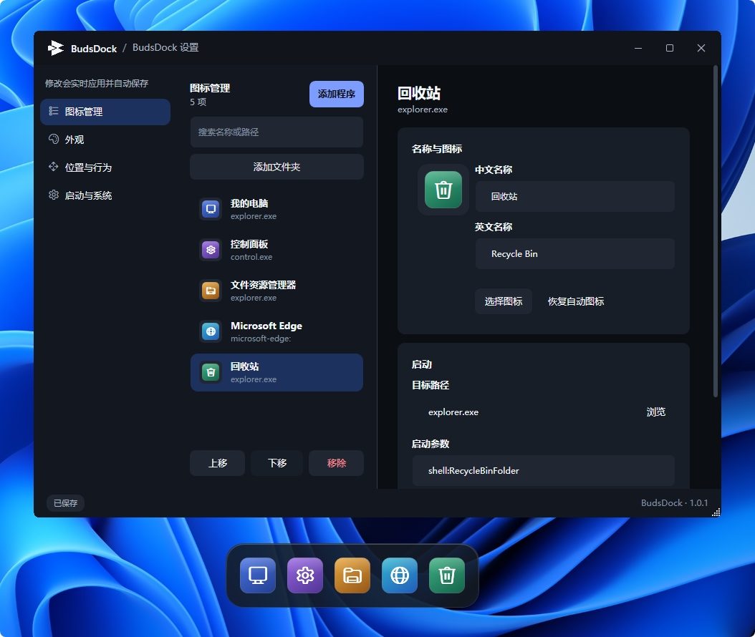The width and height of the screenshot is (755, 637).
Task: Click 浏览 to browse target path
Action: point(656,412)
